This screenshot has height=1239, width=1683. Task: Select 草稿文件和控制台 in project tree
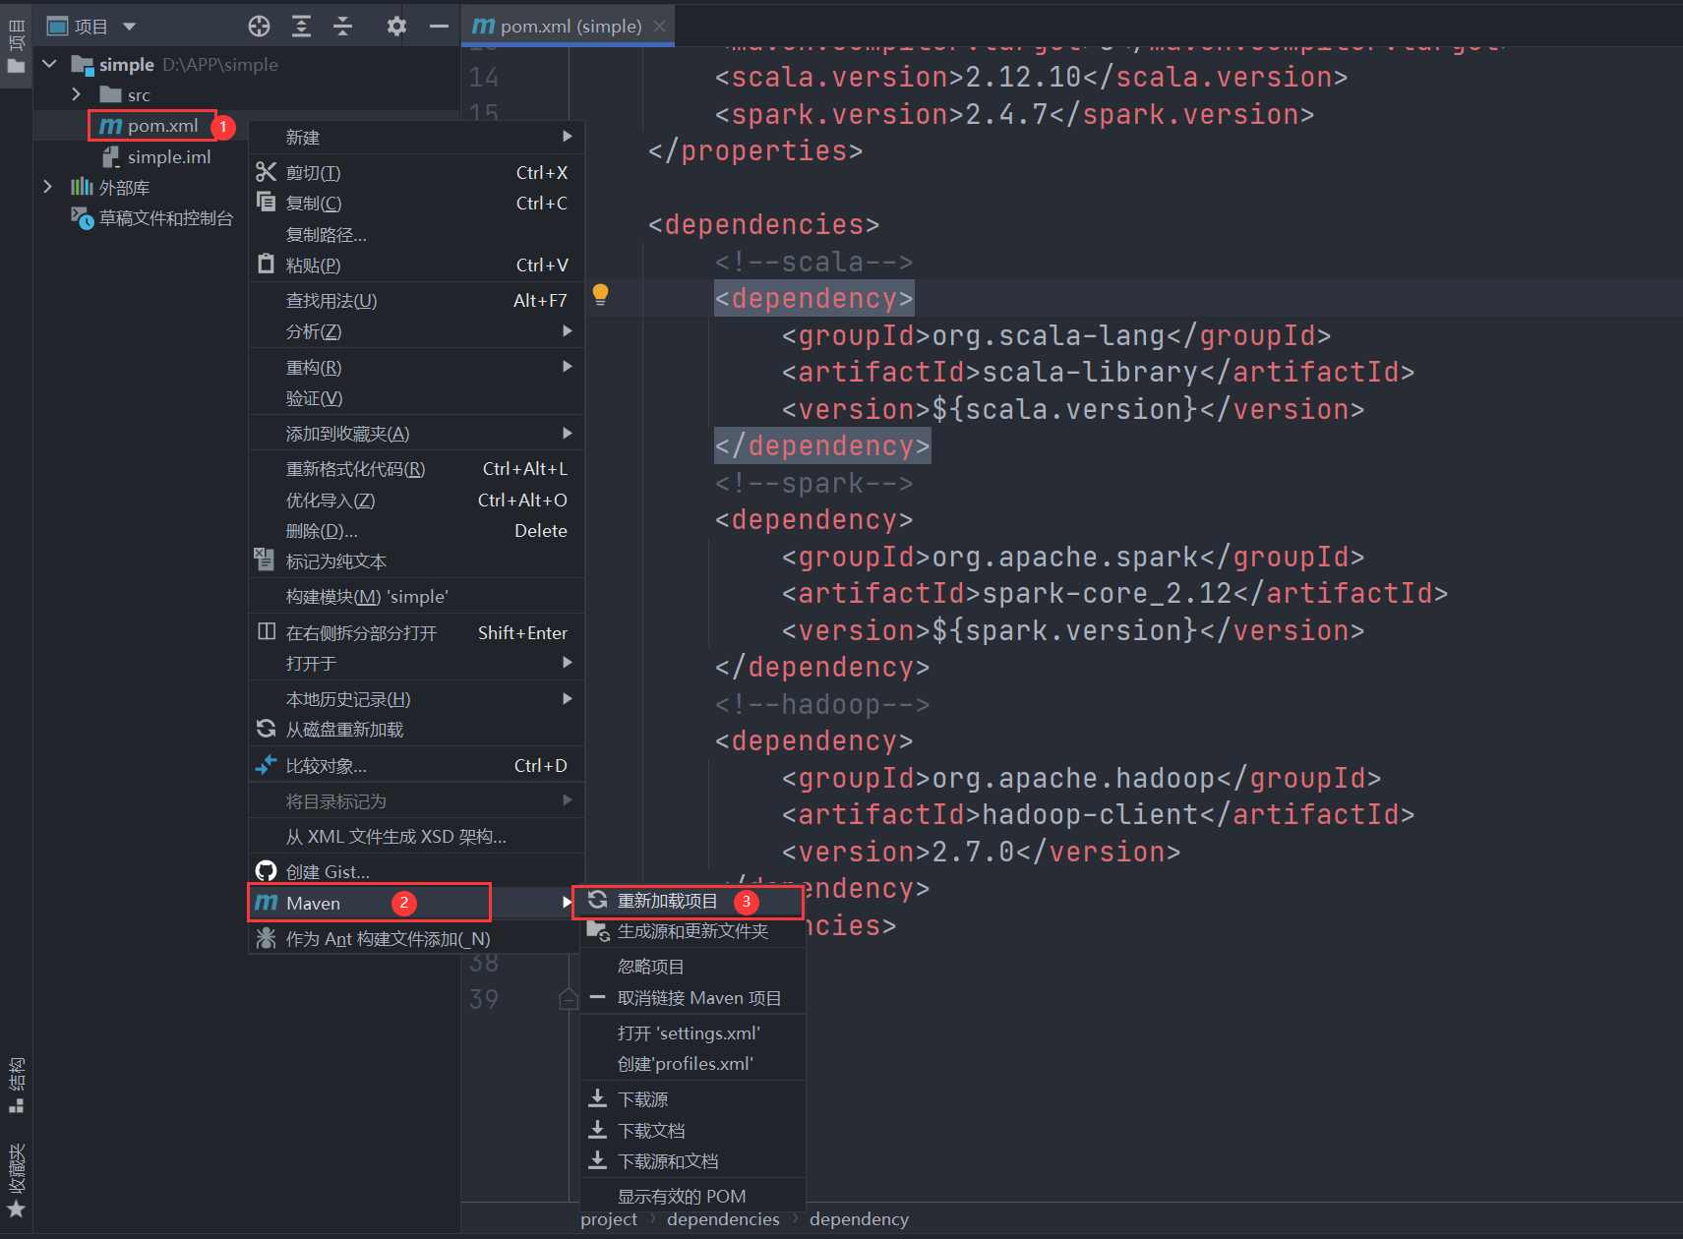point(152,217)
